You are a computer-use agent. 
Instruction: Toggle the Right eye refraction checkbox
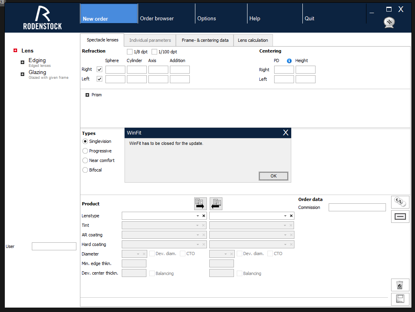coord(99,69)
